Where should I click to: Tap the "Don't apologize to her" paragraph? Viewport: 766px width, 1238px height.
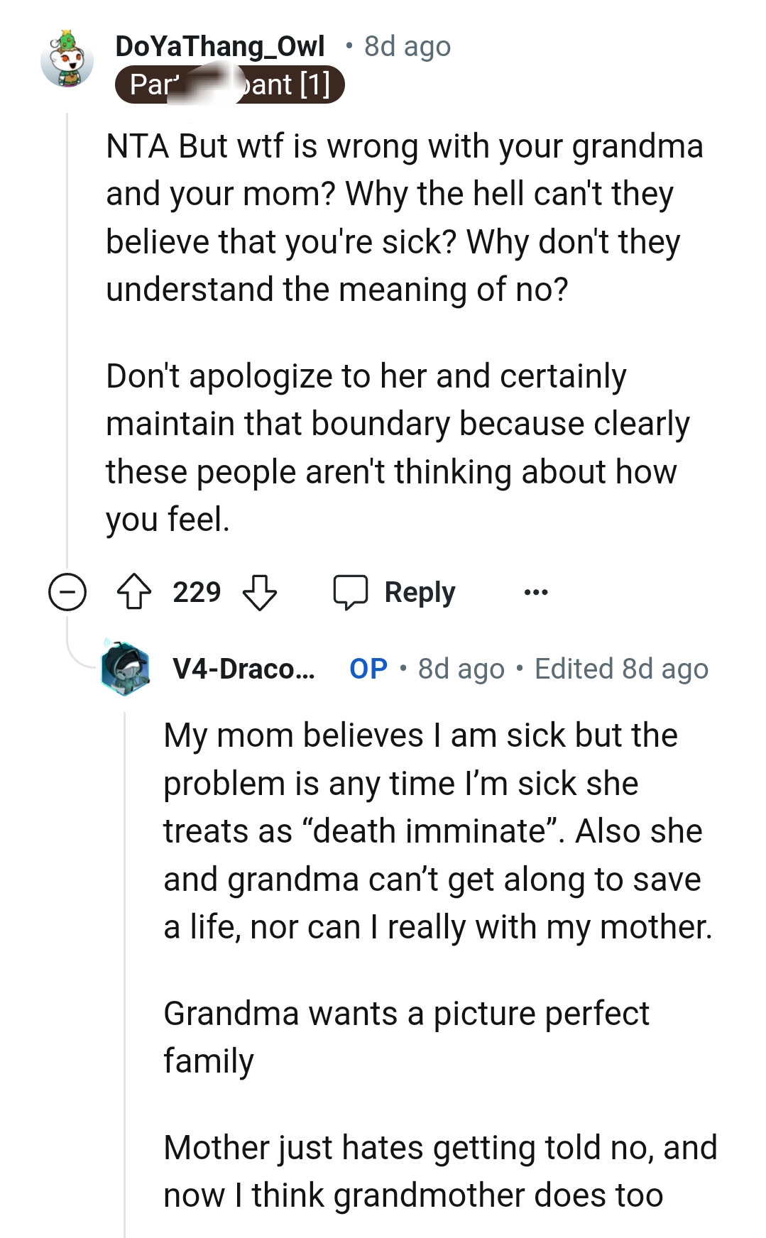(x=398, y=447)
